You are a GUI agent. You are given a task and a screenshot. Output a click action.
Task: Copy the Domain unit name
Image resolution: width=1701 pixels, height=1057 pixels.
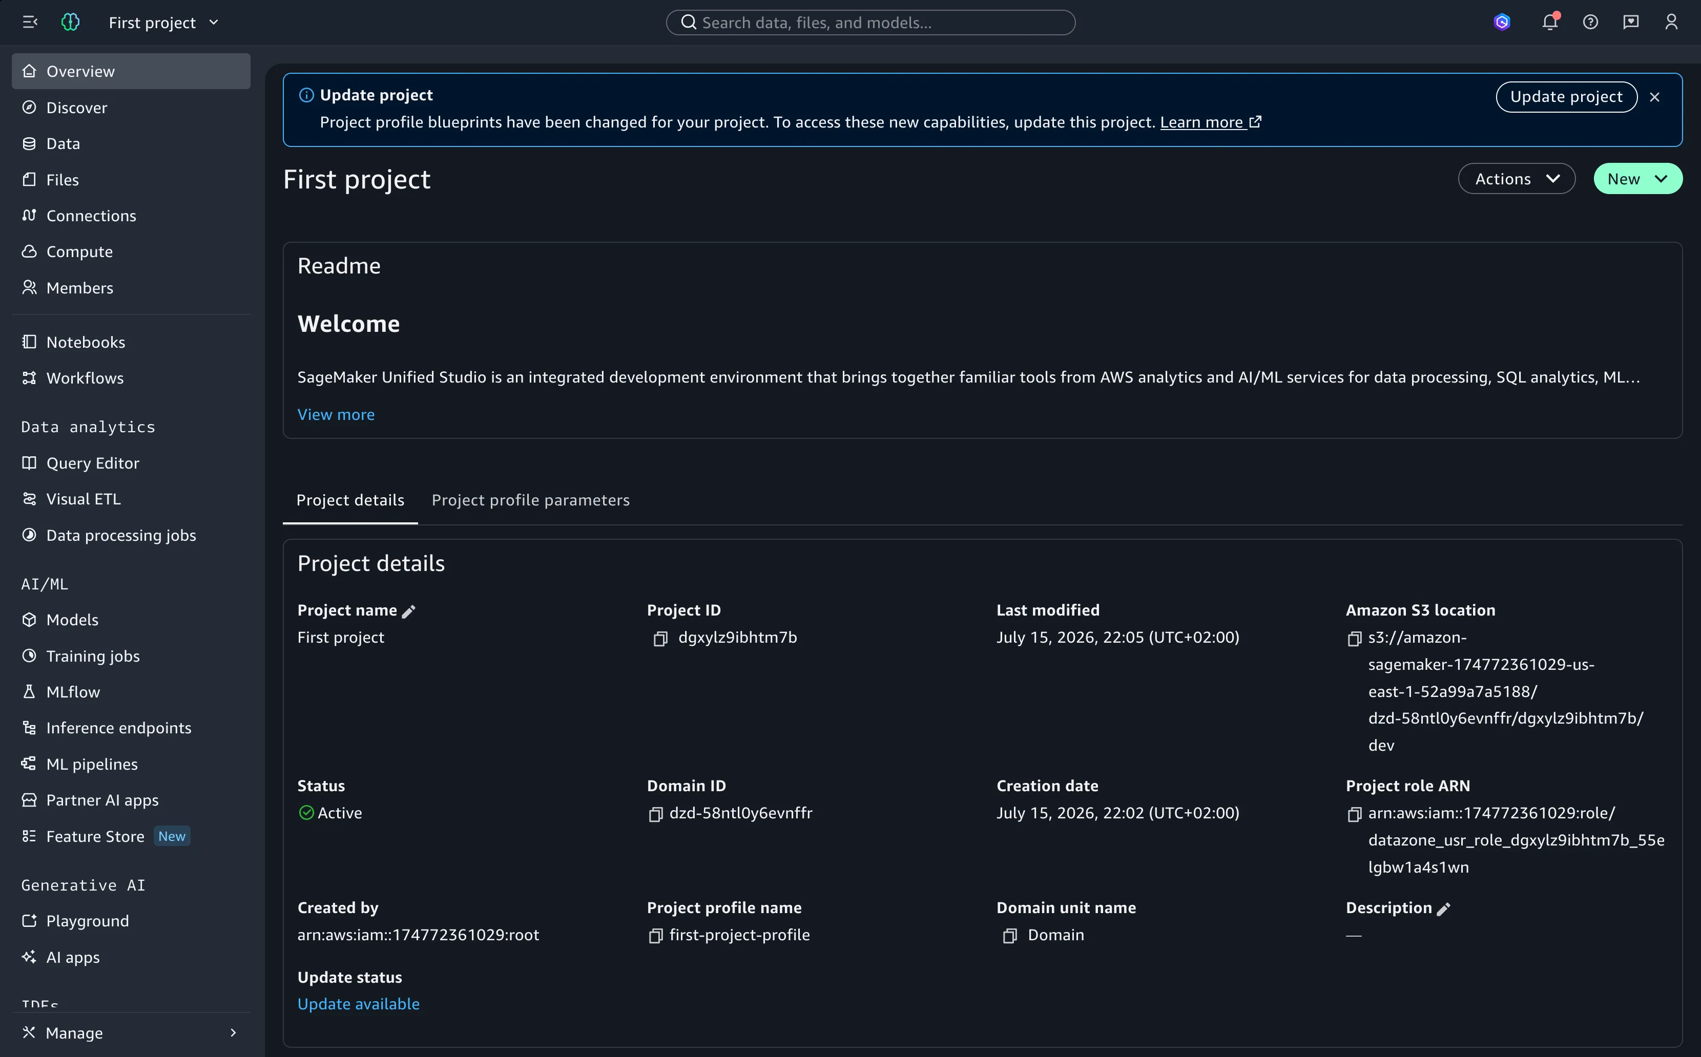1009,935
